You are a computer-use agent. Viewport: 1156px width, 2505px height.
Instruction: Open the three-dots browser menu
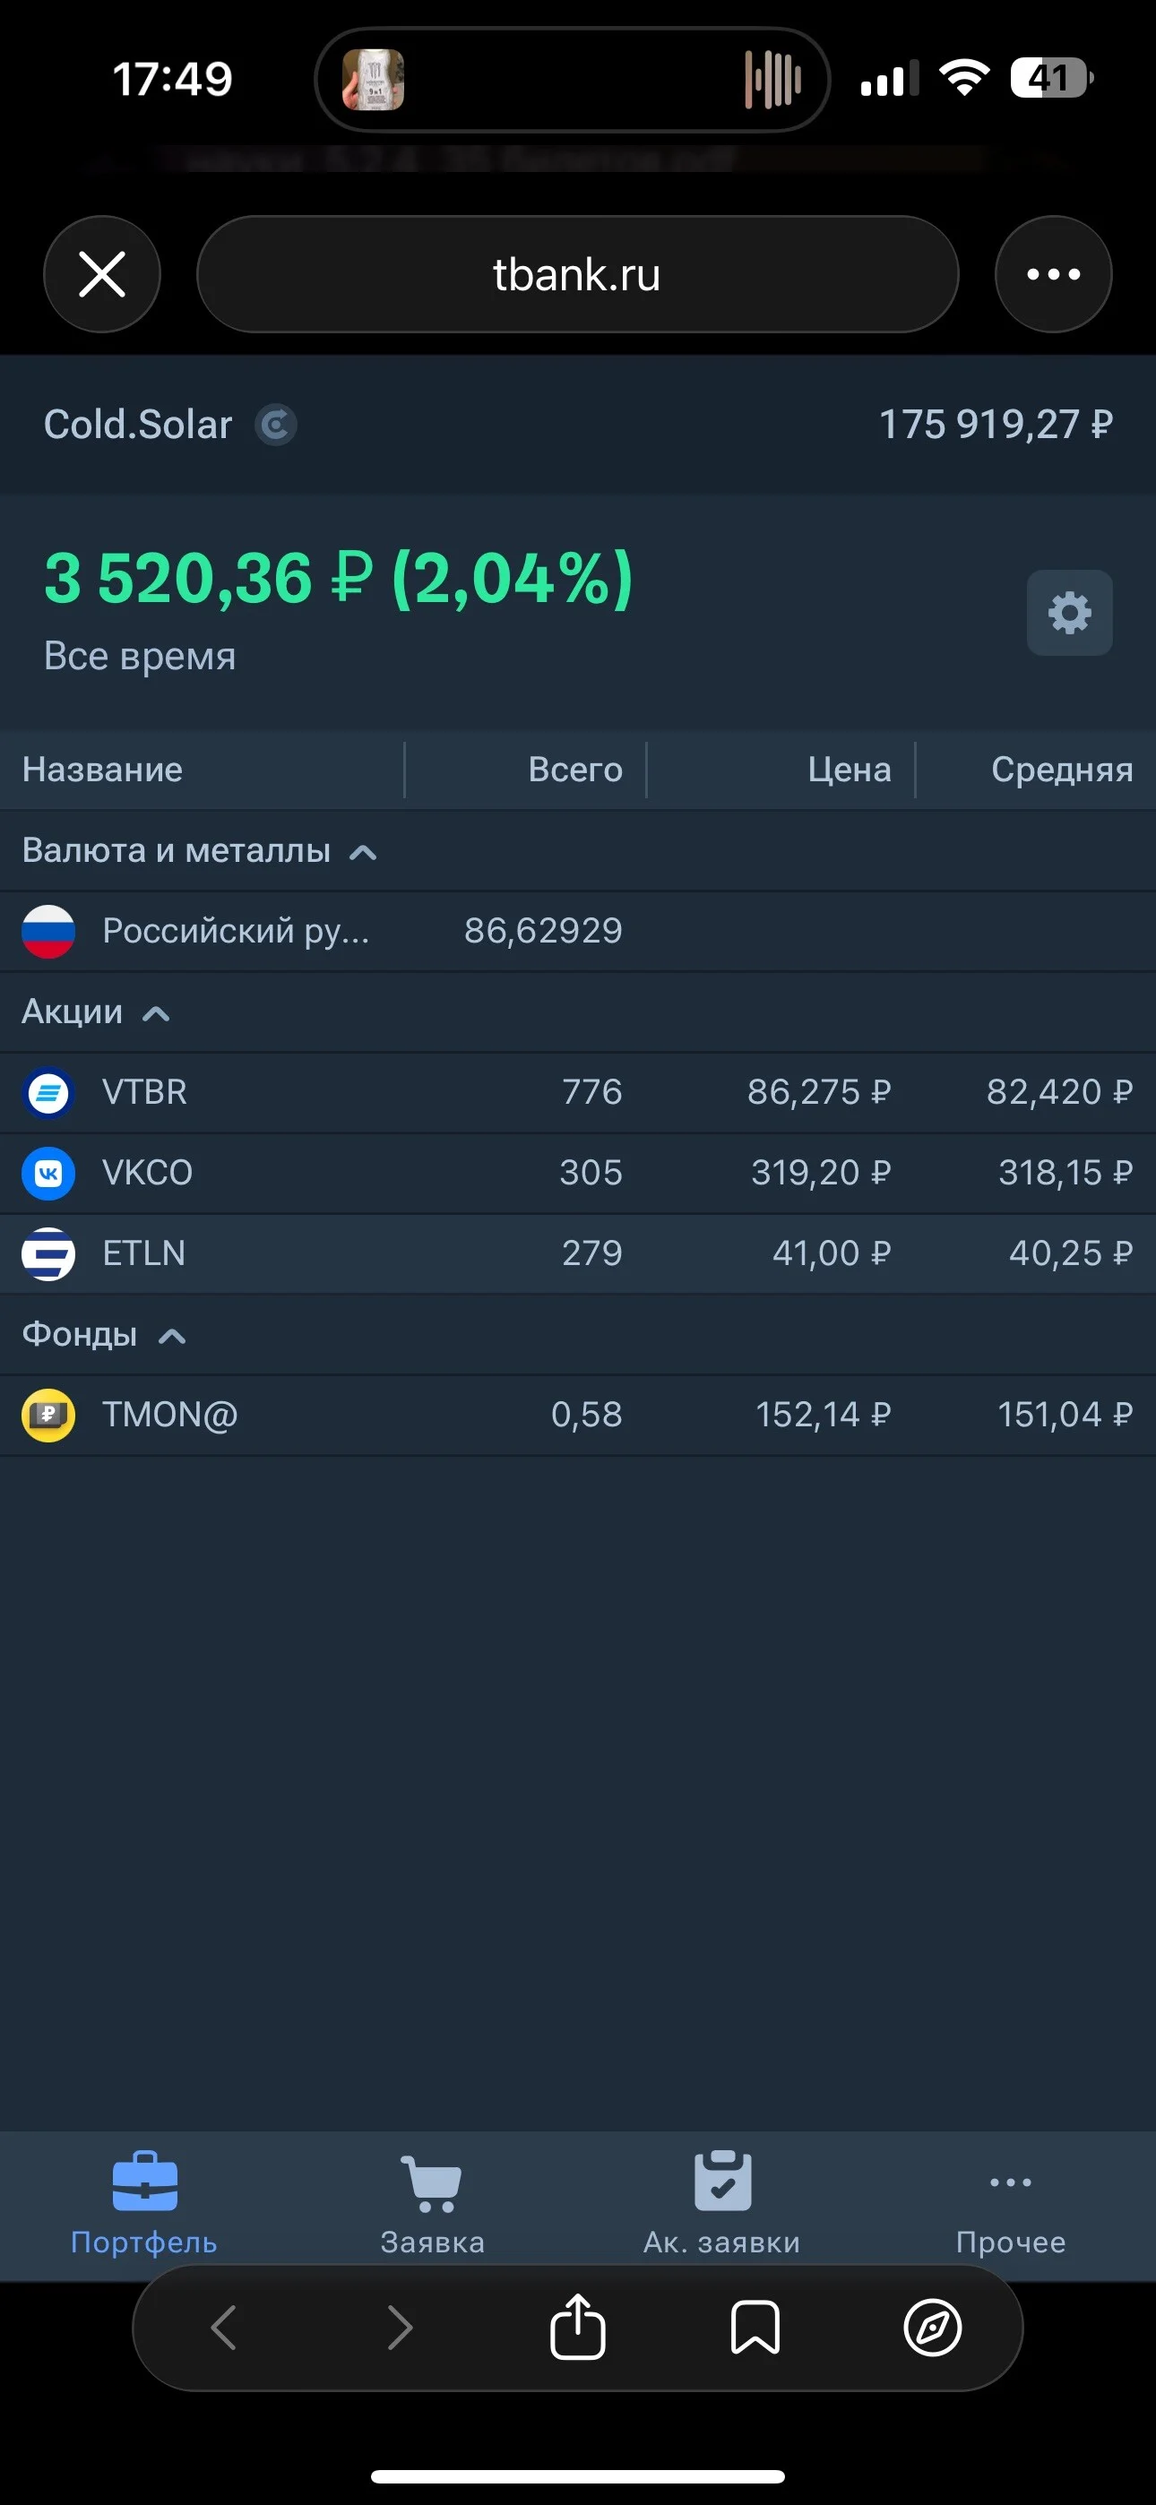[x=1053, y=274]
